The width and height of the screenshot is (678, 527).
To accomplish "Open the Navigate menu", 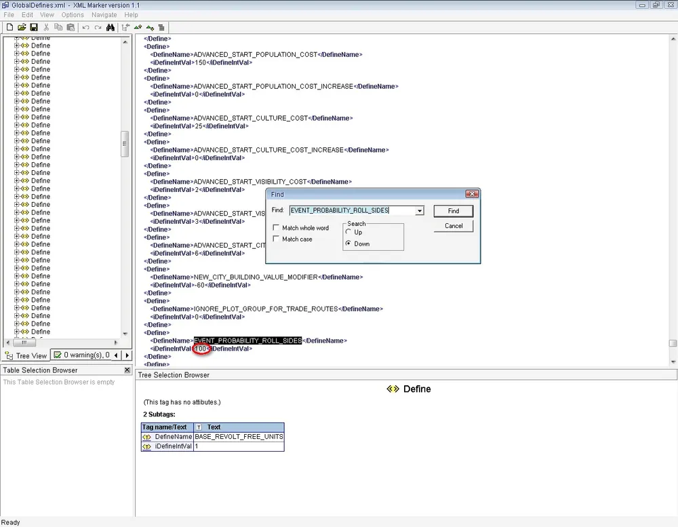I will coord(104,14).
